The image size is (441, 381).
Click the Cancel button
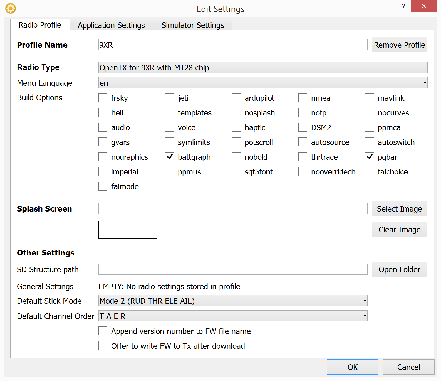pos(409,367)
